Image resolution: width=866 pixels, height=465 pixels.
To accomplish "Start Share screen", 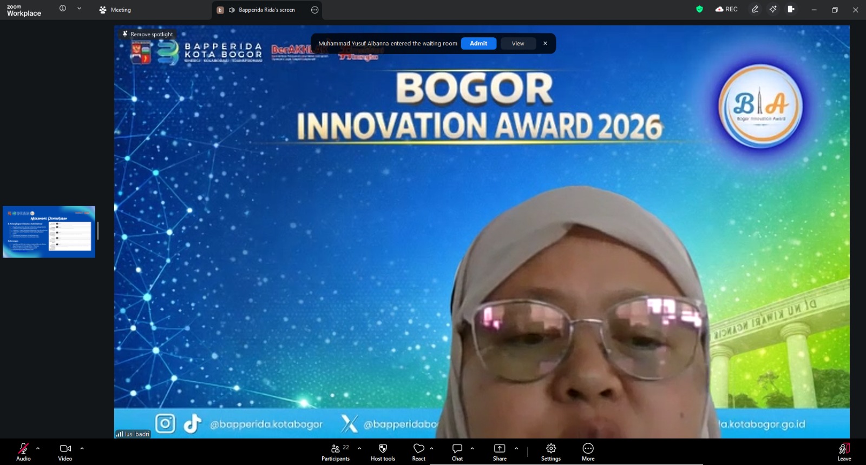I will click(500, 451).
